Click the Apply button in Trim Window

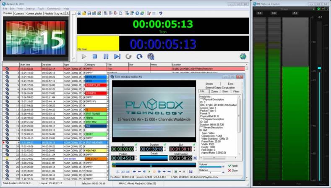coord(232,166)
